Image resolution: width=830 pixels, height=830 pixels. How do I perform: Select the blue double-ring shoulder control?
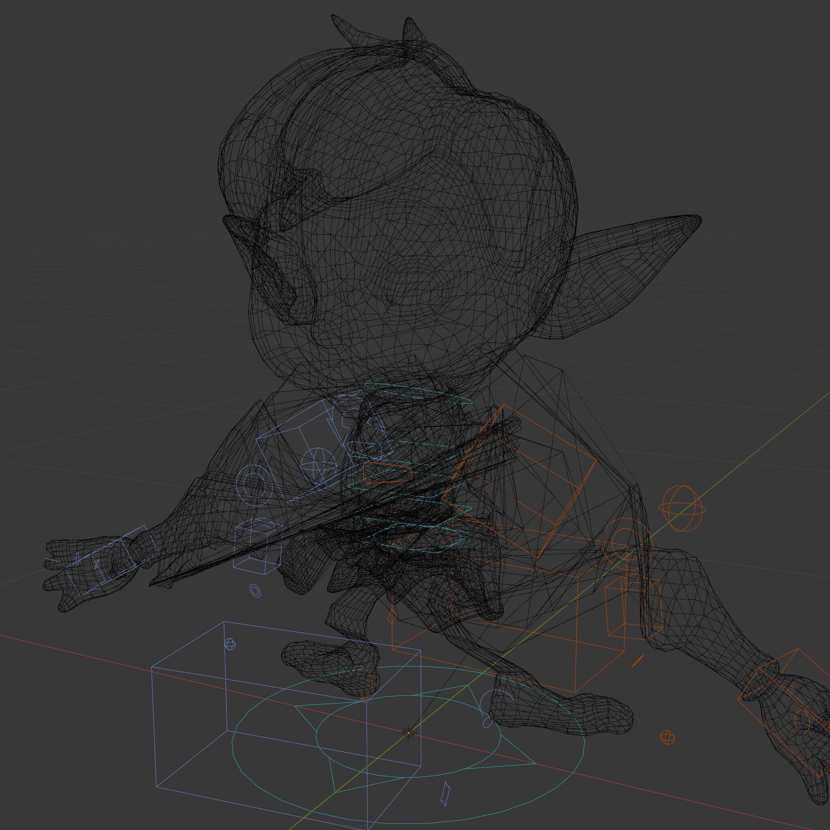pyautogui.click(x=255, y=485)
